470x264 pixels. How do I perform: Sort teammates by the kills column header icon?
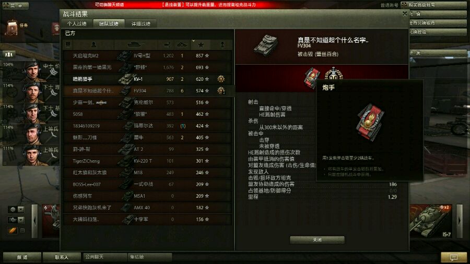click(x=182, y=45)
